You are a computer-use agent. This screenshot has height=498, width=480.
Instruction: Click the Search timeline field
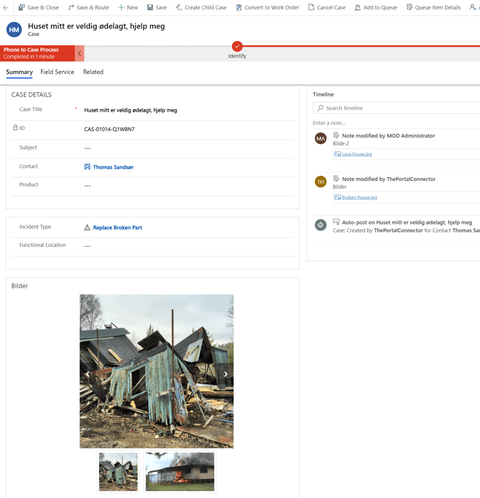point(399,108)
